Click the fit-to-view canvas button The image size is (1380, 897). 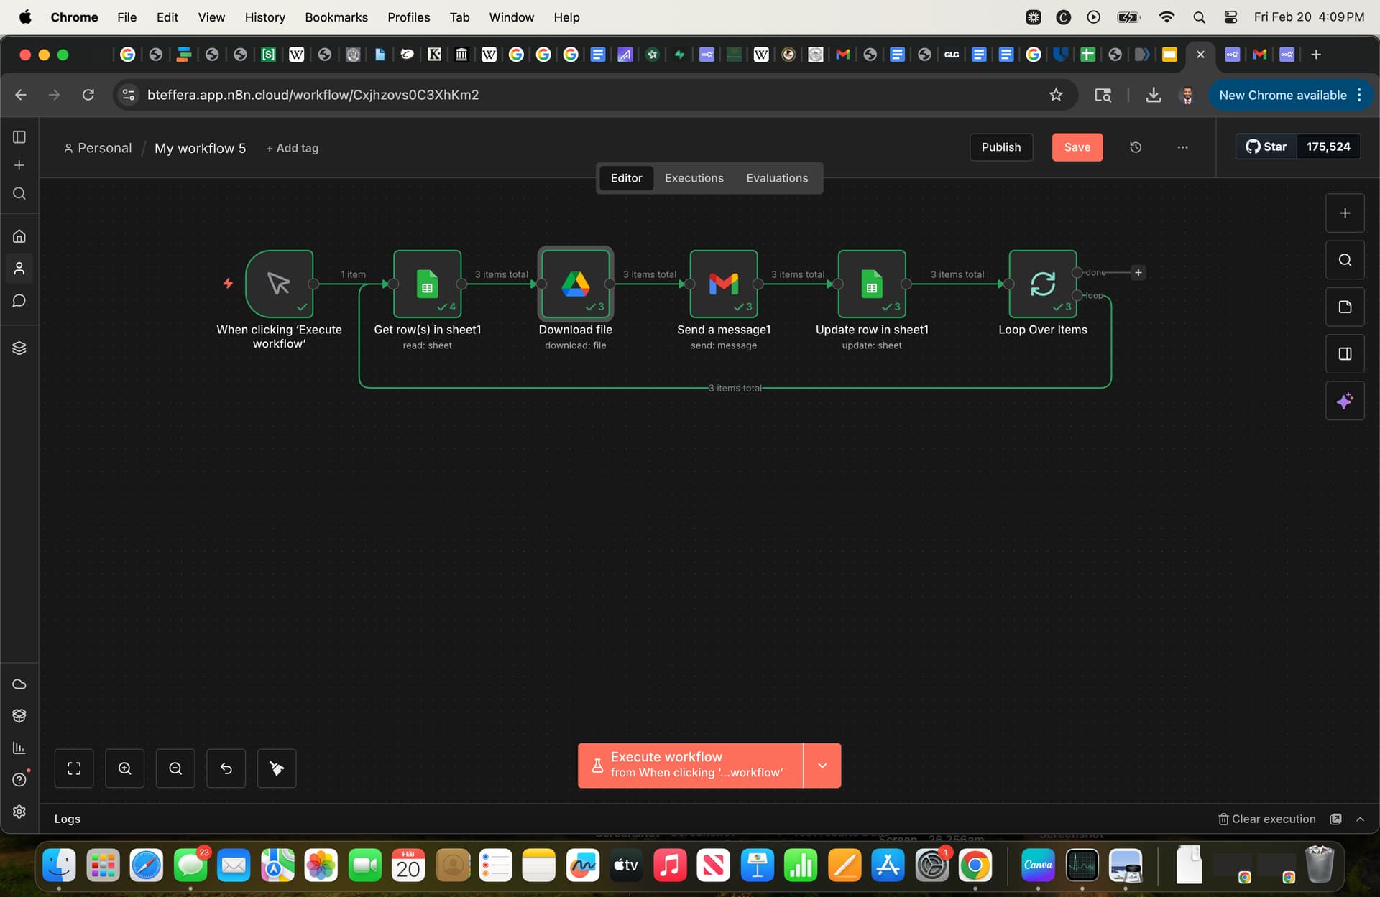click(x=74, y=768)
